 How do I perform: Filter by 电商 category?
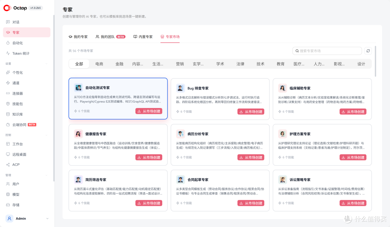tap(99, 64)
